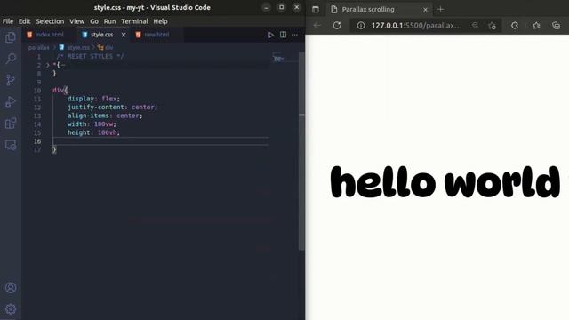This screenshot has width=569, height=320.
Task: Go back in the browser
Action: coord(317,26)
